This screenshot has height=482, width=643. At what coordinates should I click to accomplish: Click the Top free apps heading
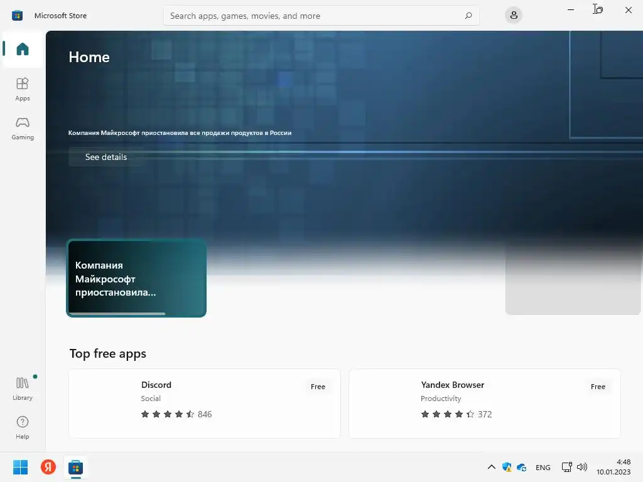(108, 353)
